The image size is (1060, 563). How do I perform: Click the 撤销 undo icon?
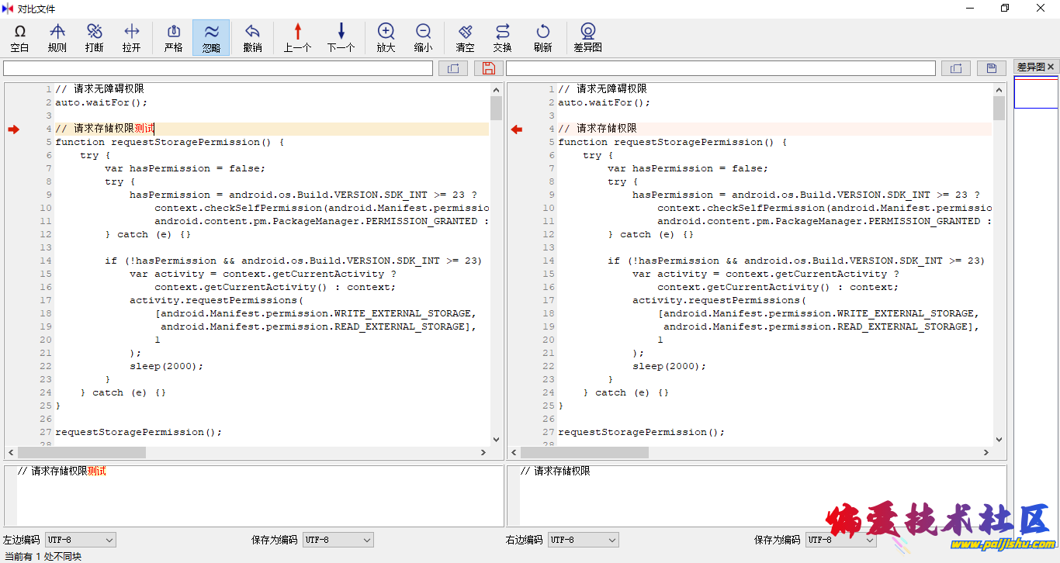pos(252,37)
